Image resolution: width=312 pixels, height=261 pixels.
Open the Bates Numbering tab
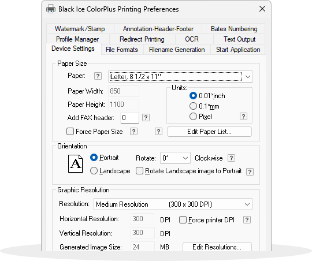tap(234, 29)
